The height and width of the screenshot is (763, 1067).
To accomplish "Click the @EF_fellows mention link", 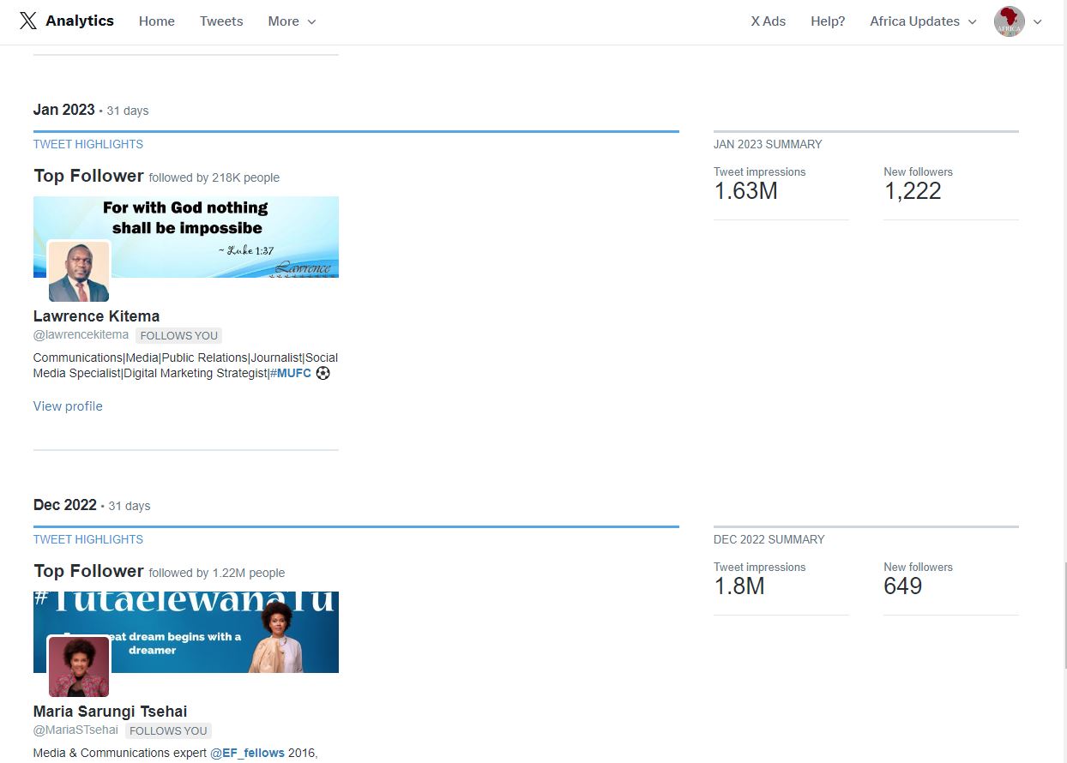I will tap(248, 753).
